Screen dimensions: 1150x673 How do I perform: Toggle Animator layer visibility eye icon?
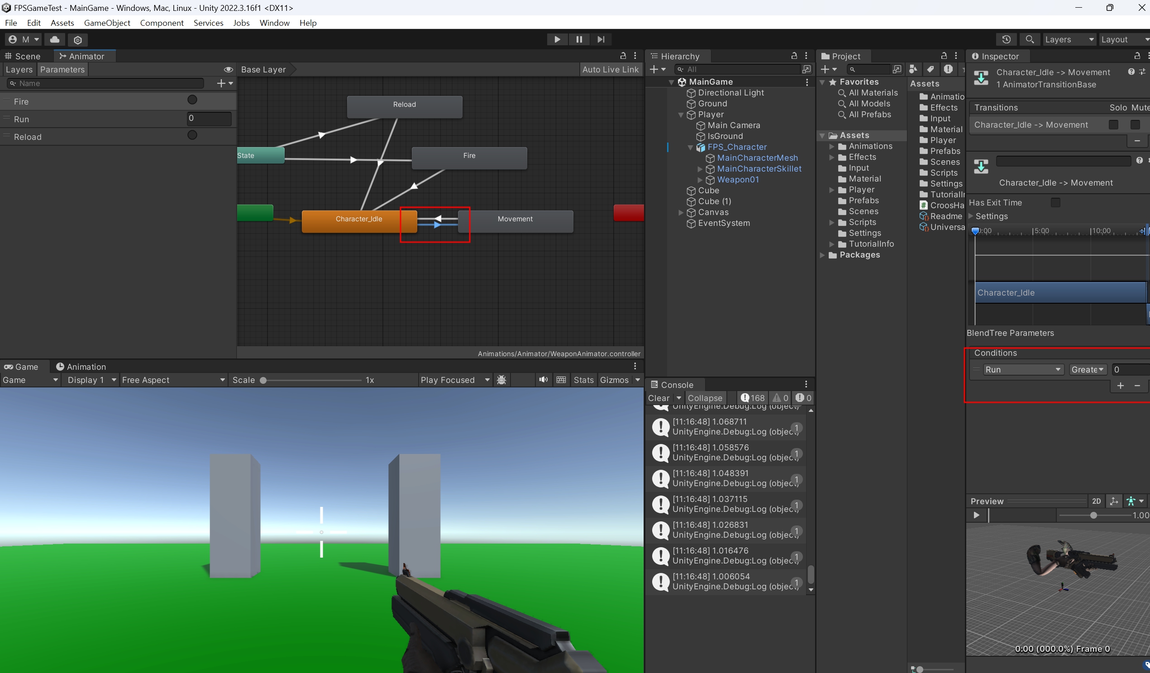coord(229,69)
